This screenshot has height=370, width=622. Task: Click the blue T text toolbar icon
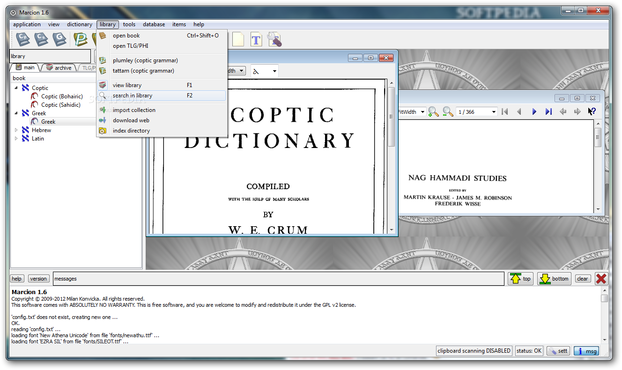[x=256, y=39]
